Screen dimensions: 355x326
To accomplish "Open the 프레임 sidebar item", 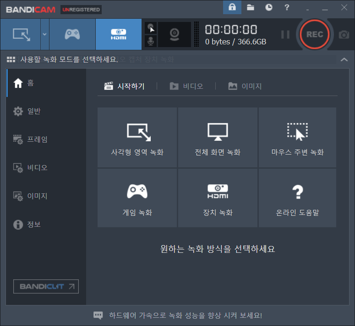I will pyautogui.click(x=46, y=139).
